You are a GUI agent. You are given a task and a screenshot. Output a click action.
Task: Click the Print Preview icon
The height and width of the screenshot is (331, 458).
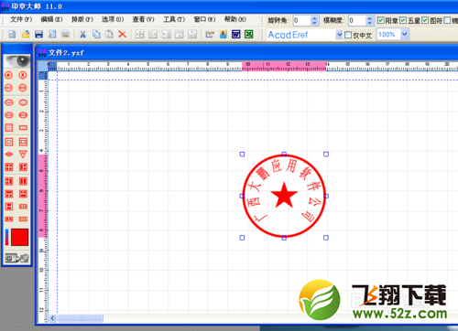point(52,35)
